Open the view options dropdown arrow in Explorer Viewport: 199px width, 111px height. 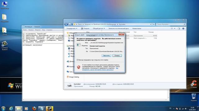(175, 29)
